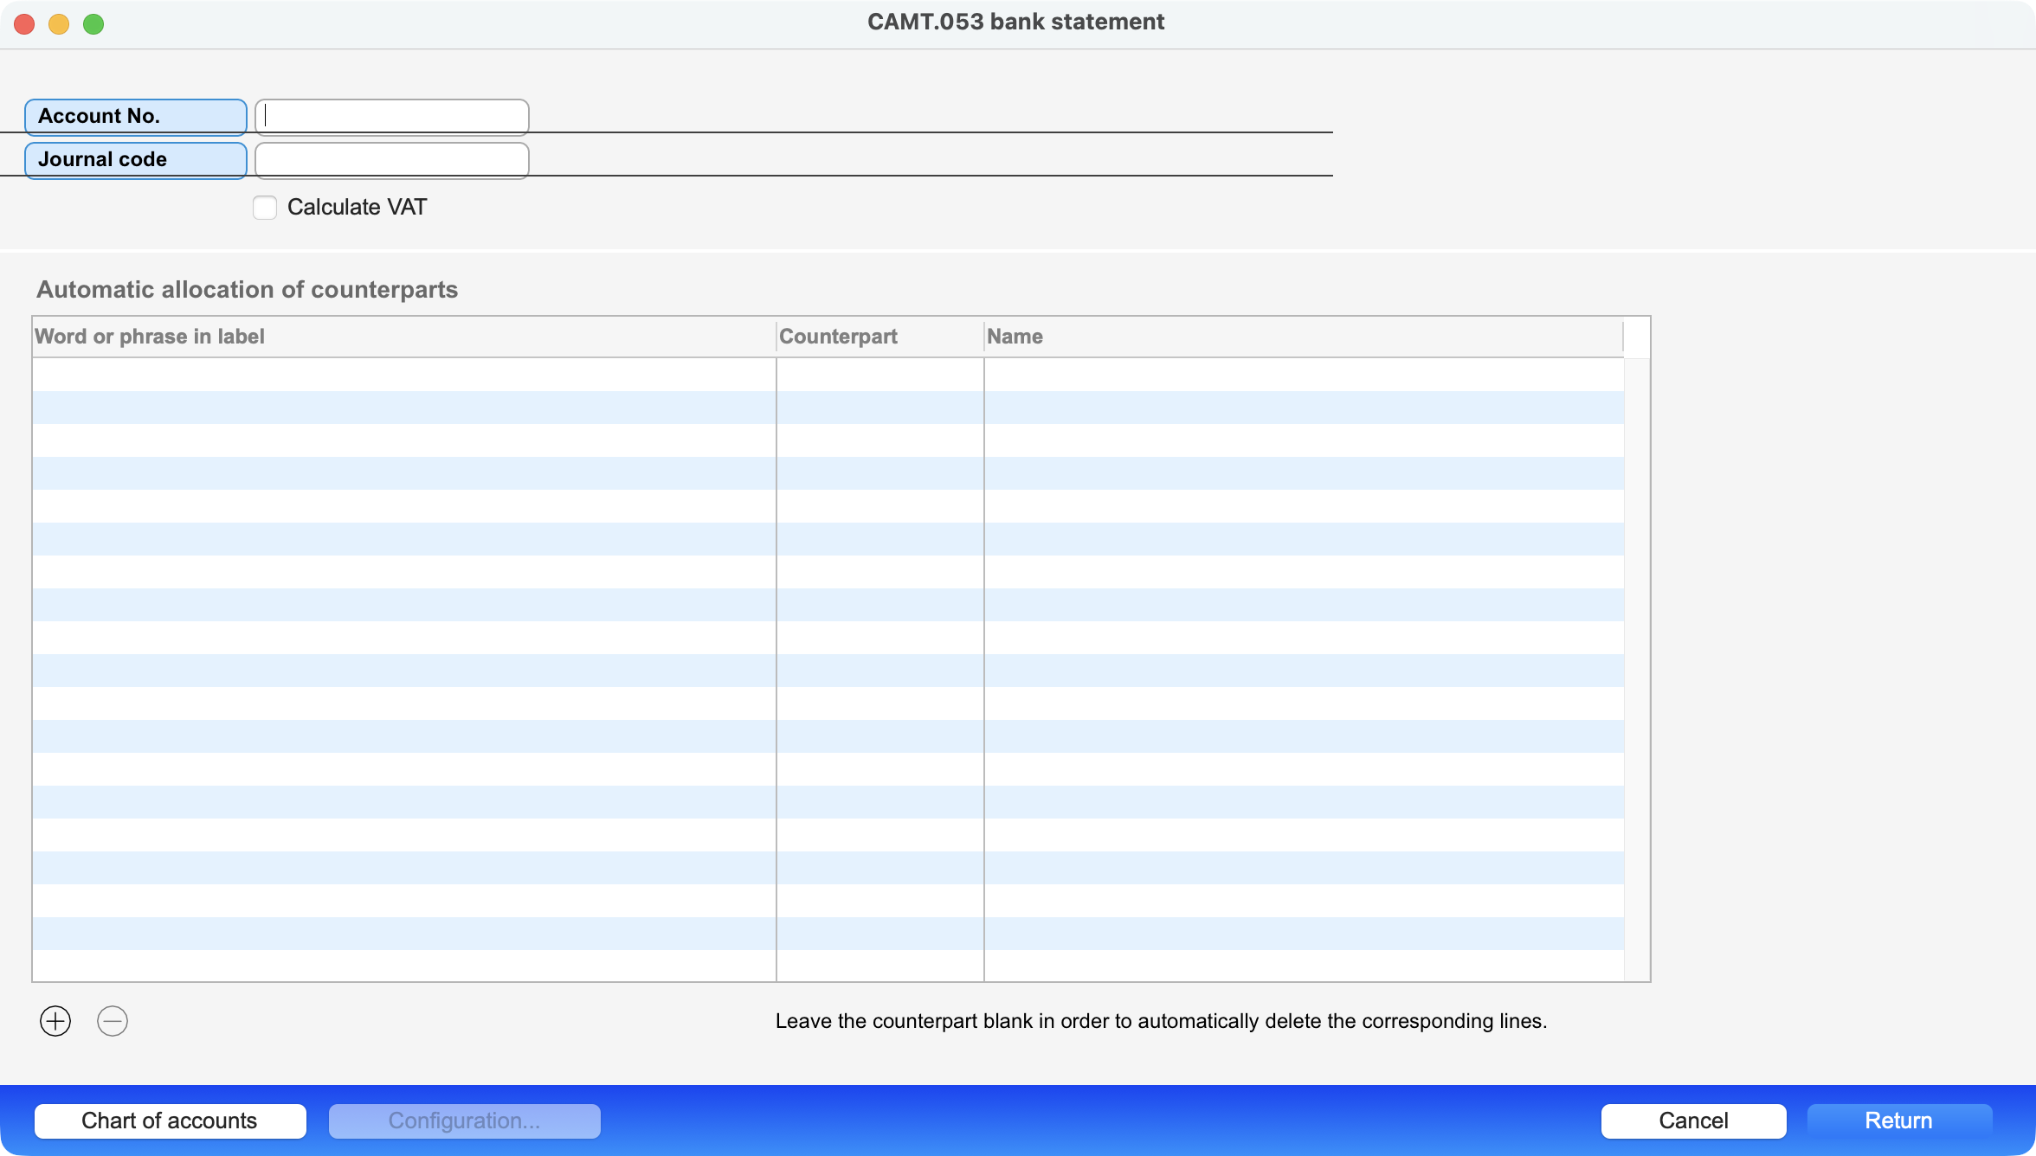This screenshot has height=1156, width=2036.
Task: Select first row Name cell
Action: (1303, 375)
